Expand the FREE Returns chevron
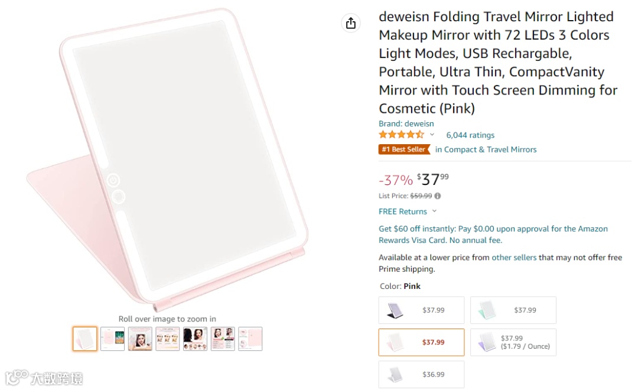638x390 pixels. 434,212
